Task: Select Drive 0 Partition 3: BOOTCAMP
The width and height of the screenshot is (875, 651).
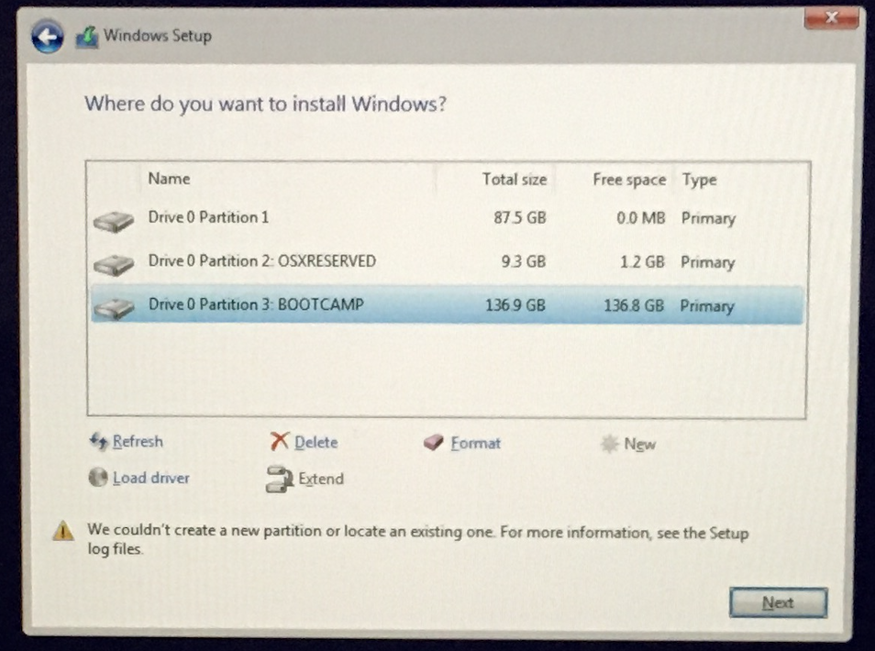Action: 447,305
